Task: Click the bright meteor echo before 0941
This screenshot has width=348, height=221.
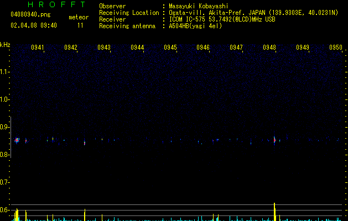Action: [17, 140]
